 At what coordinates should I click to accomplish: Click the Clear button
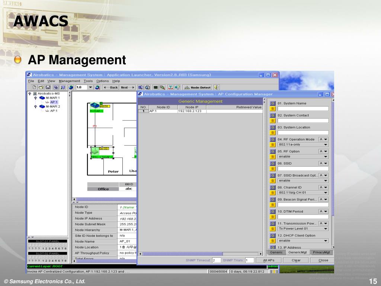tap(296, 260)
